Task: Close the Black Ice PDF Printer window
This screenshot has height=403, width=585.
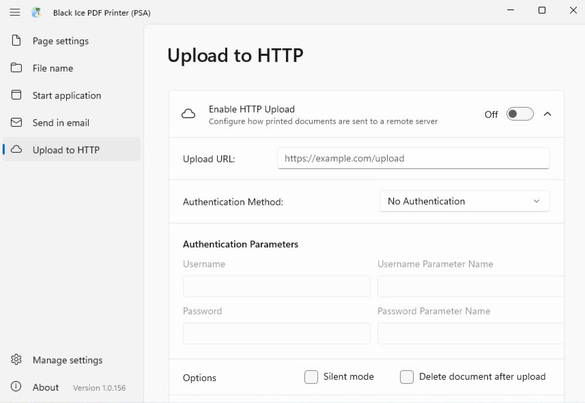Action: click(573, 10)
